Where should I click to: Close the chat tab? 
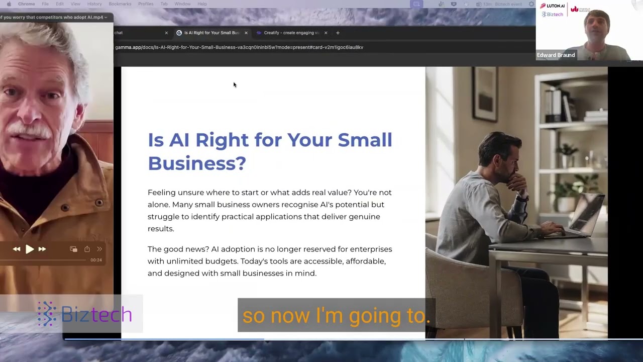pyautogui.click(x=166, y=33)
